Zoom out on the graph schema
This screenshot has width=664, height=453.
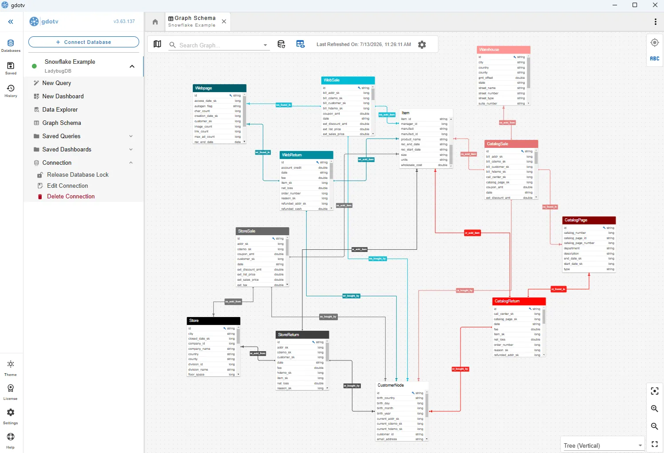(x=655, y=426)
